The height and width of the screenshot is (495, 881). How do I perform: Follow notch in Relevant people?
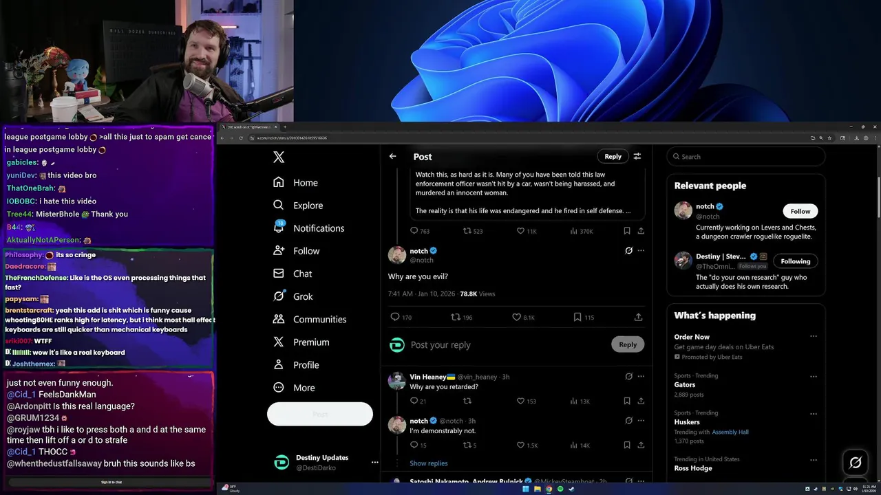point(800,211)
